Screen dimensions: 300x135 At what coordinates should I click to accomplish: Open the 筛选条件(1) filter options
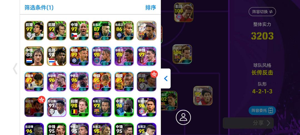tap(39, 7)
